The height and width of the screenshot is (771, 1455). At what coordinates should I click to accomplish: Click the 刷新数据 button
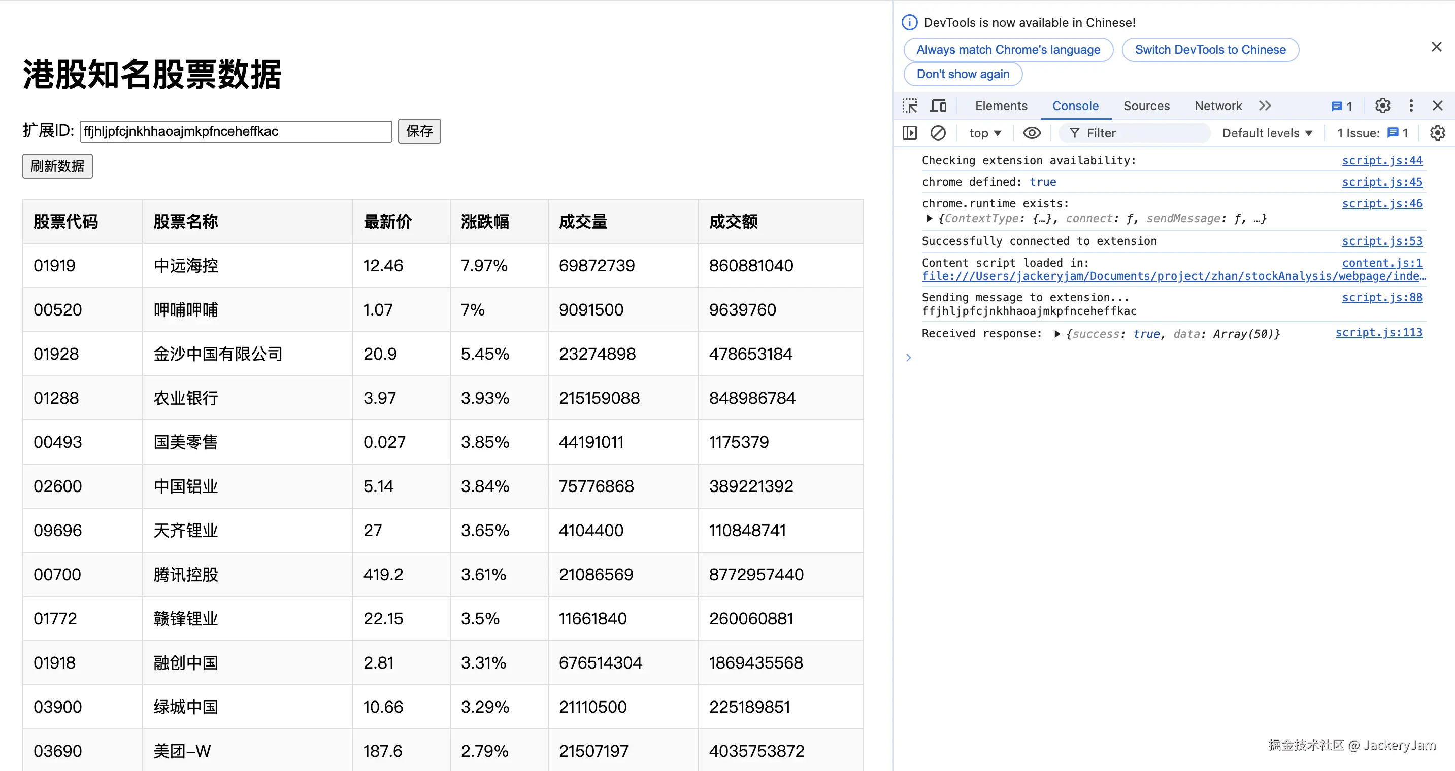coord(57,166)
